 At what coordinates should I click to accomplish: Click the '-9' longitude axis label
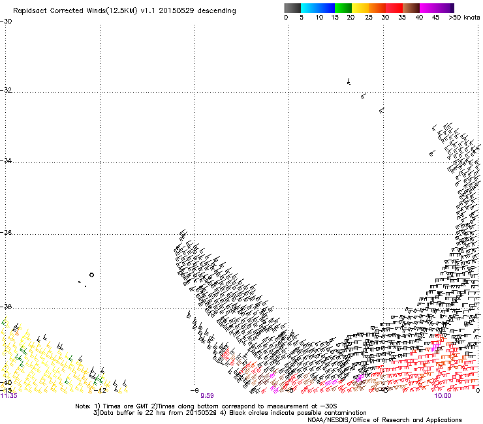[x=195, y=390]
